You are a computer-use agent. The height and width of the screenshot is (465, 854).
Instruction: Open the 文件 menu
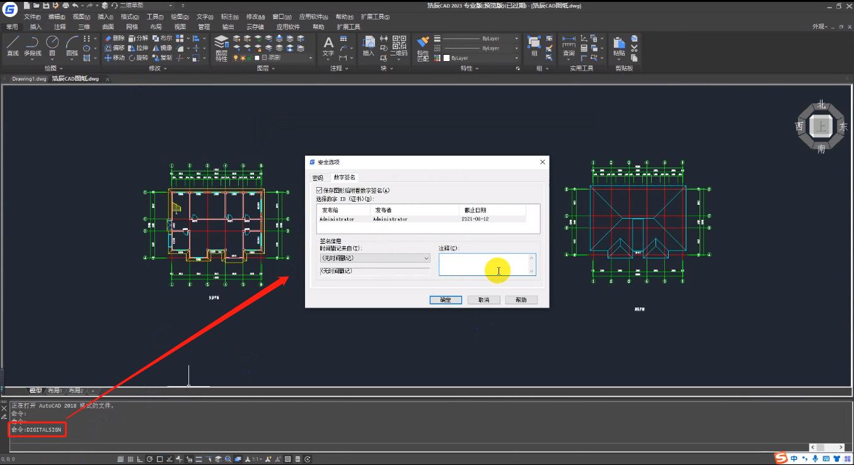[x=32, y=16]
